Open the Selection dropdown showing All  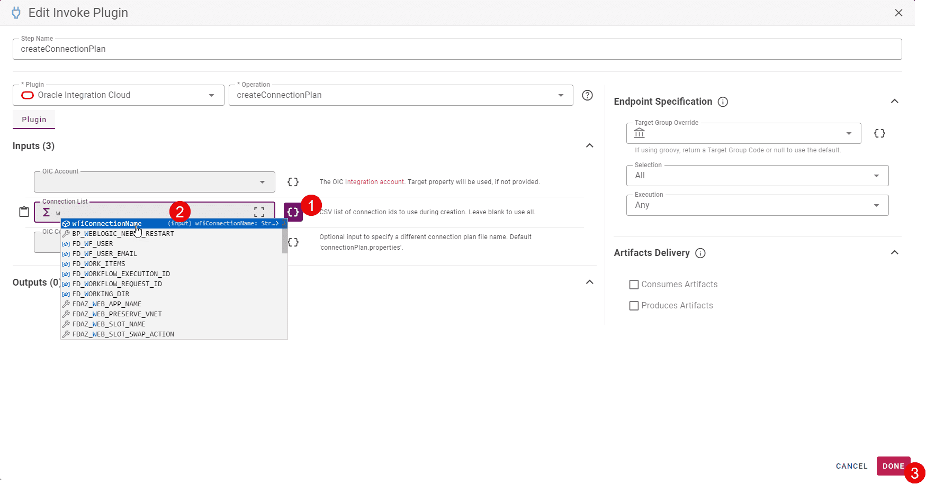[876, 176]
